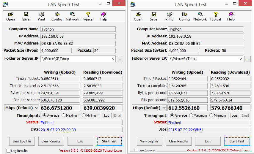Click Clear Results in right window
Viewport: 254px width, 154px height.
pos(179,141)
